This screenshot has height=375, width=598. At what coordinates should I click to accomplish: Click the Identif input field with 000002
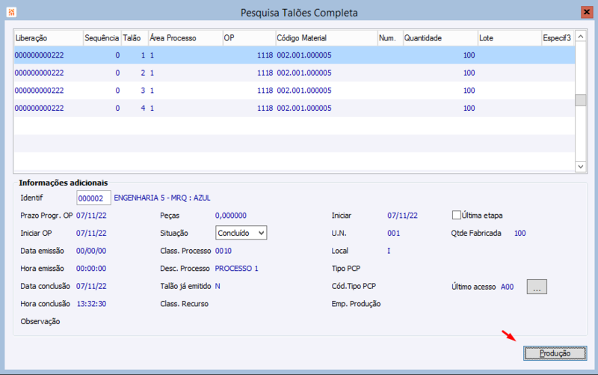coord(93,198)
